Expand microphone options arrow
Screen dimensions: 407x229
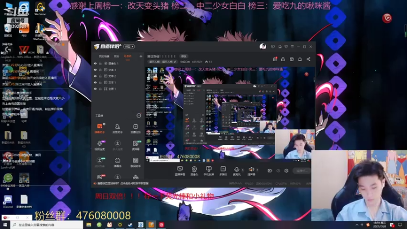[243, 170]
